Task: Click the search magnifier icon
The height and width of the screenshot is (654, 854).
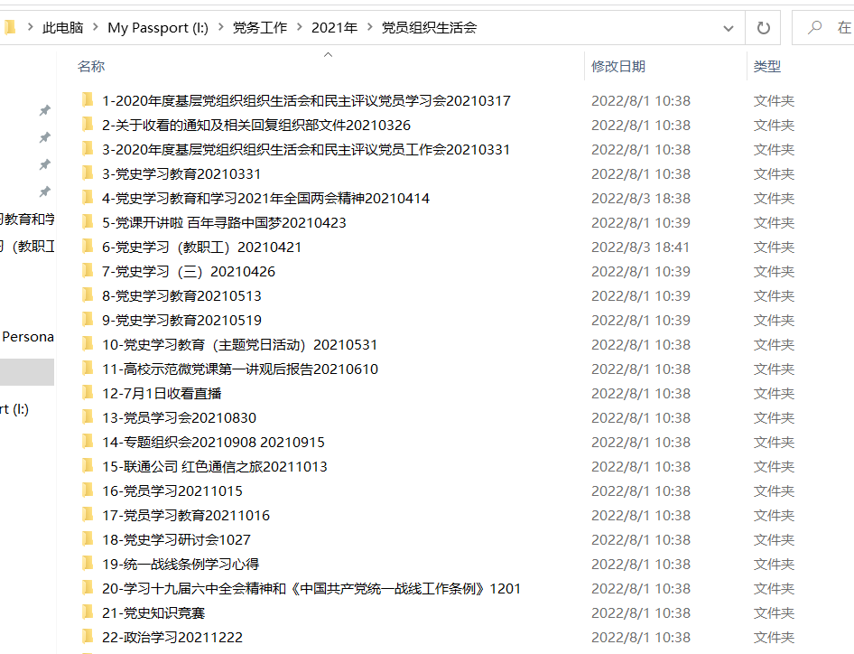Action: 815,27
